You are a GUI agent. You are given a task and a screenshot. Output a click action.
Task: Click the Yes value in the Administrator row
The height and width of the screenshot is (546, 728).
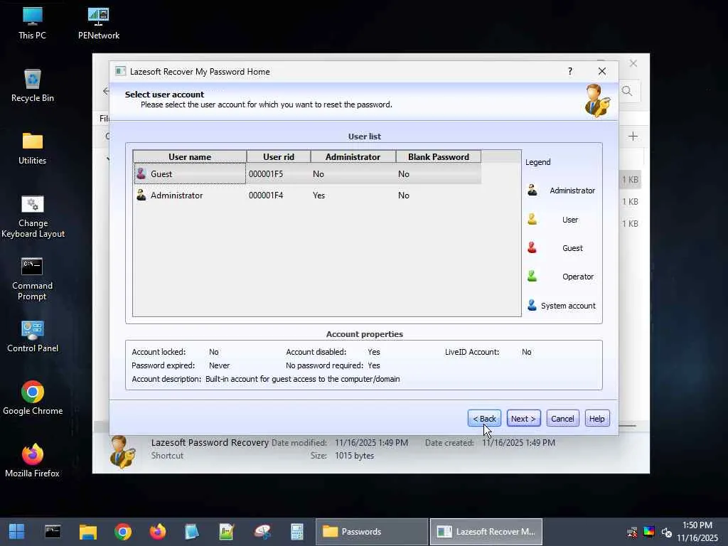pos(319,196)
